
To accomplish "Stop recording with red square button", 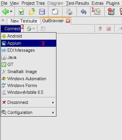I will click(x=109, y=29).
